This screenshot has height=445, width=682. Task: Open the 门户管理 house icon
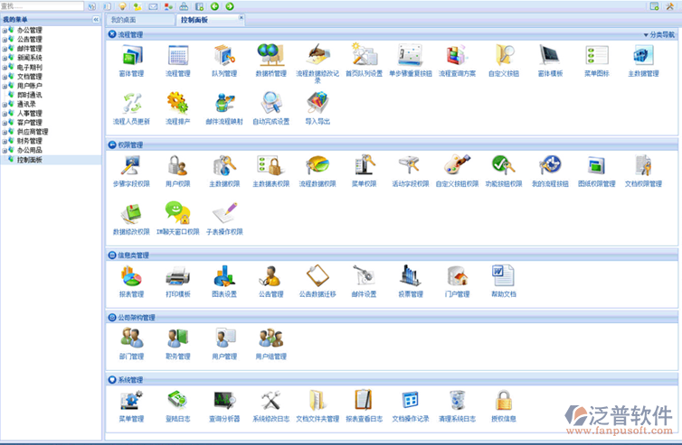pyautogui.click(x=457, y=276)
